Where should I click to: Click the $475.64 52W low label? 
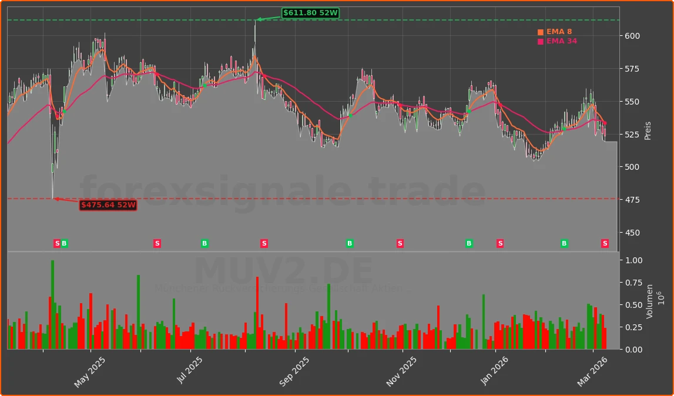108,206
